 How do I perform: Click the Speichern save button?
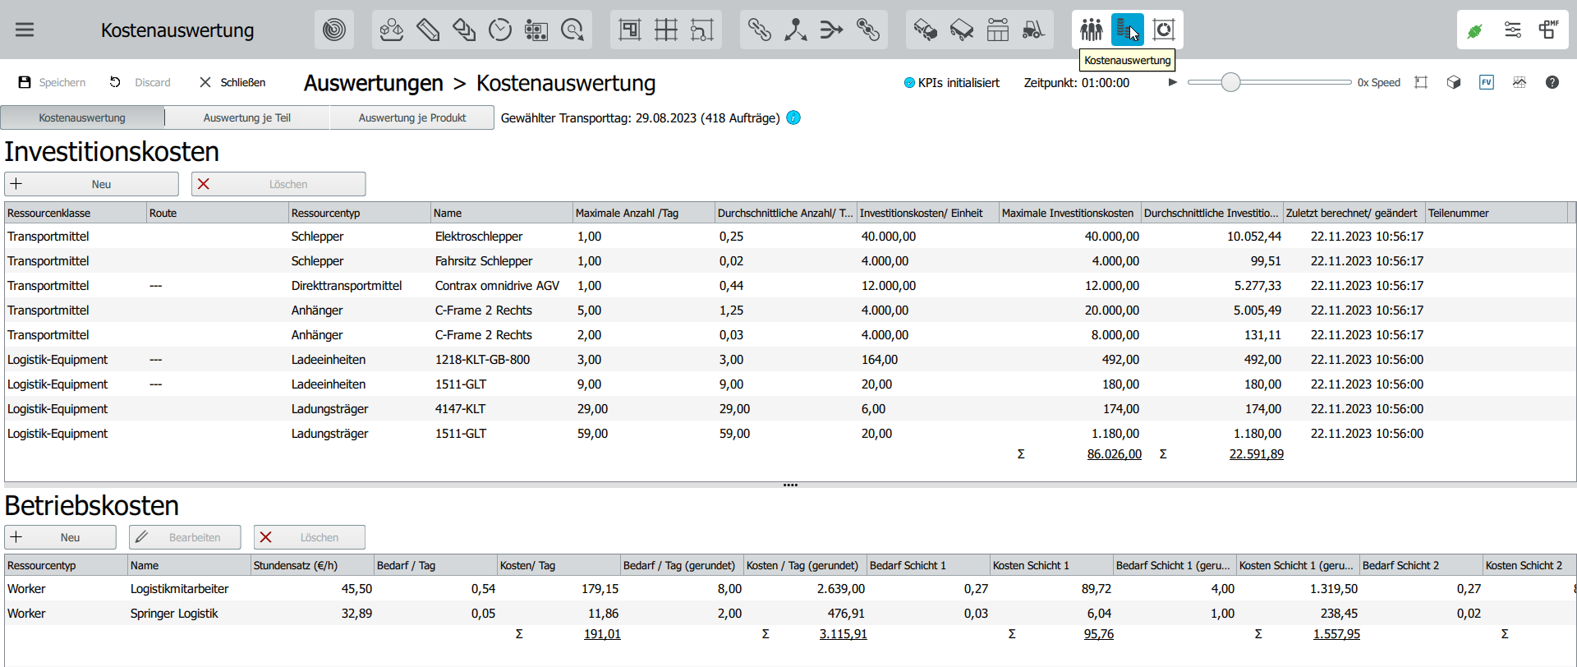coord(53,82)
